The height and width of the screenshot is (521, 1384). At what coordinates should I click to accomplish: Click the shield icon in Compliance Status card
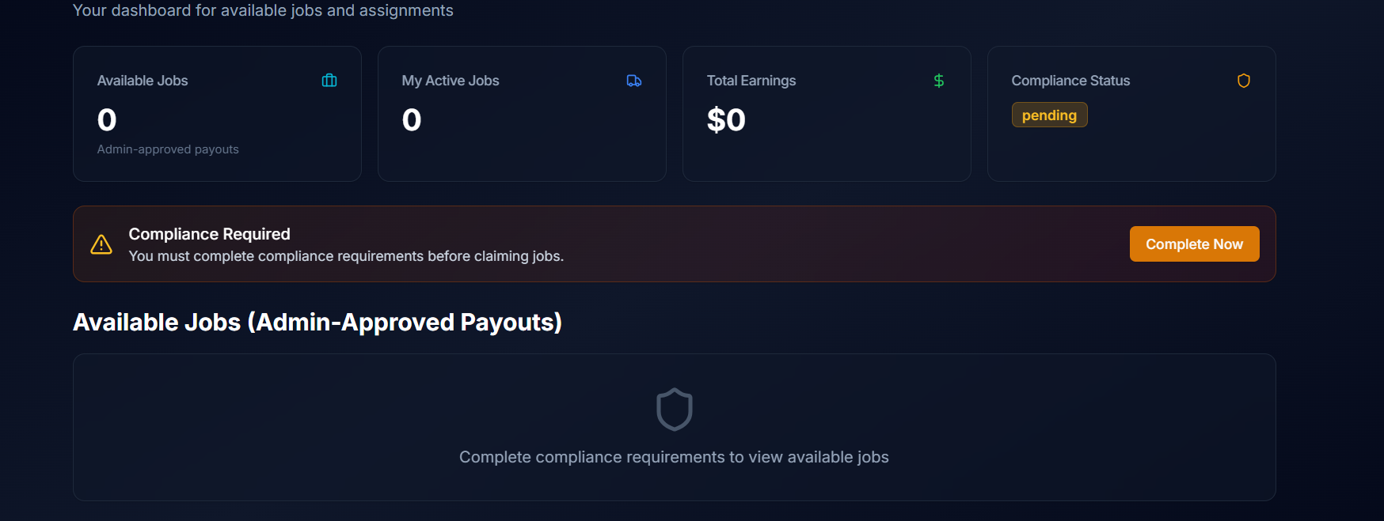tap(1244, 81)
